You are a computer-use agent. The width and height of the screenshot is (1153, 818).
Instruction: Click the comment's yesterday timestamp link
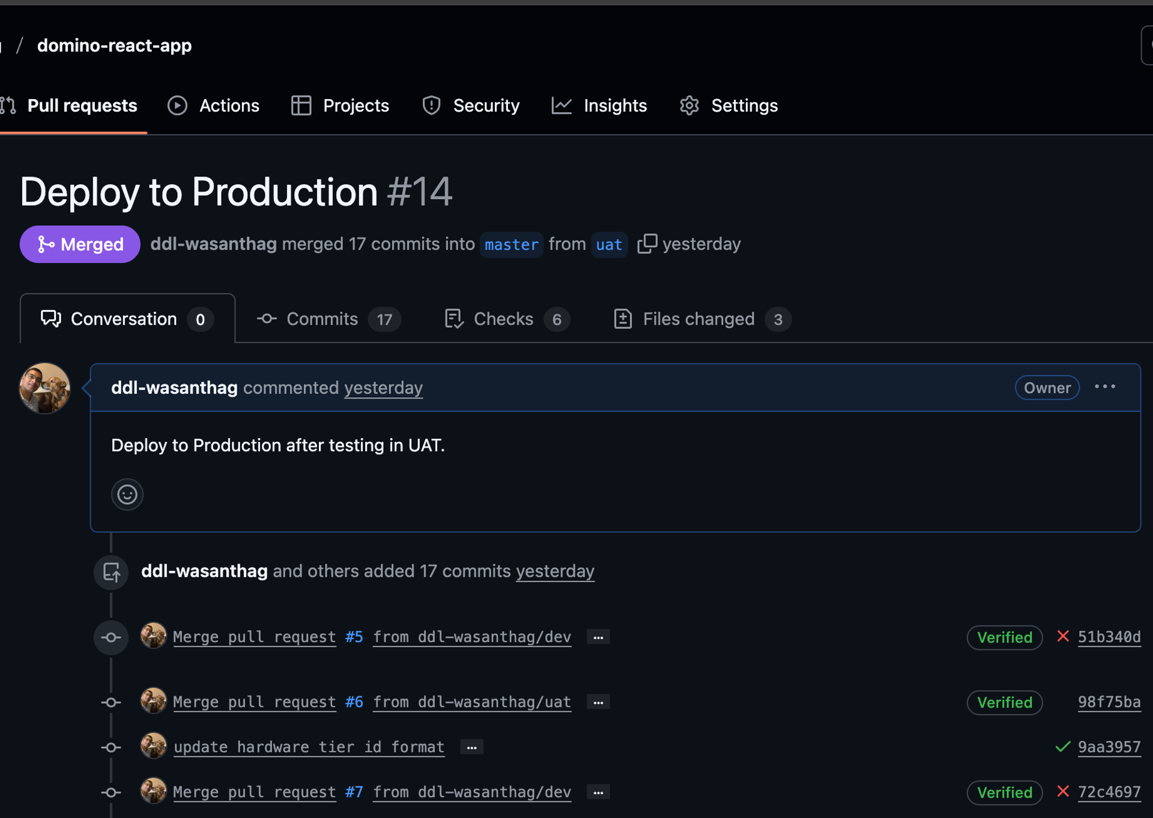[x=383, y=388]
